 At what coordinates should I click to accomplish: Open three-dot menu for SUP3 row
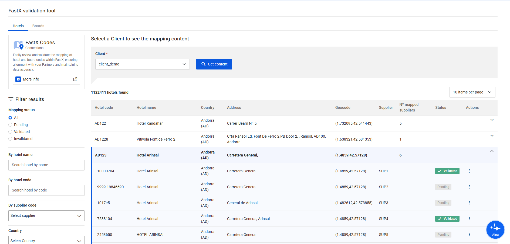coord(469,203)
